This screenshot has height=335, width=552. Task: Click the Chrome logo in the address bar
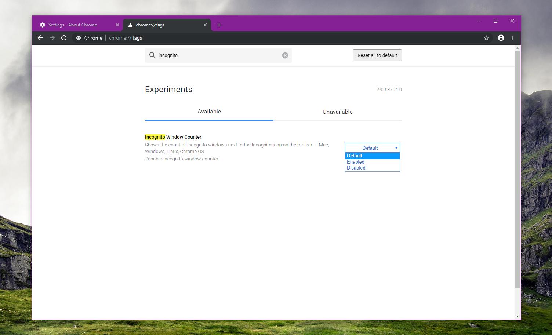click(78, 38)
